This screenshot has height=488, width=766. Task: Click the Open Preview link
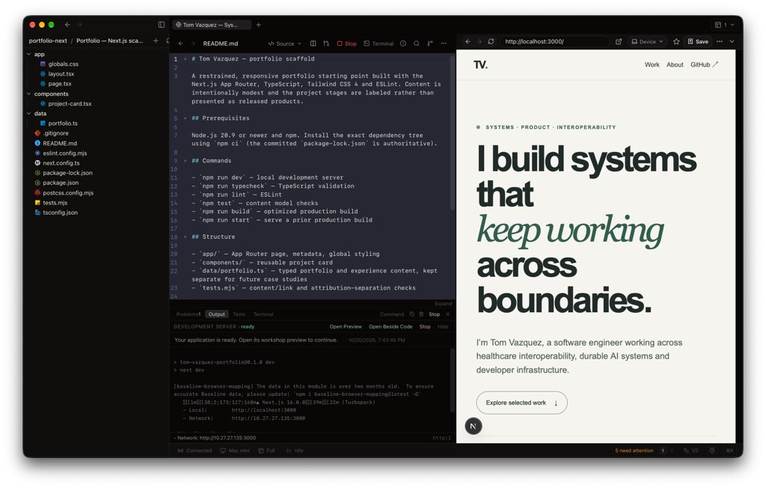(x=346, y=326)
